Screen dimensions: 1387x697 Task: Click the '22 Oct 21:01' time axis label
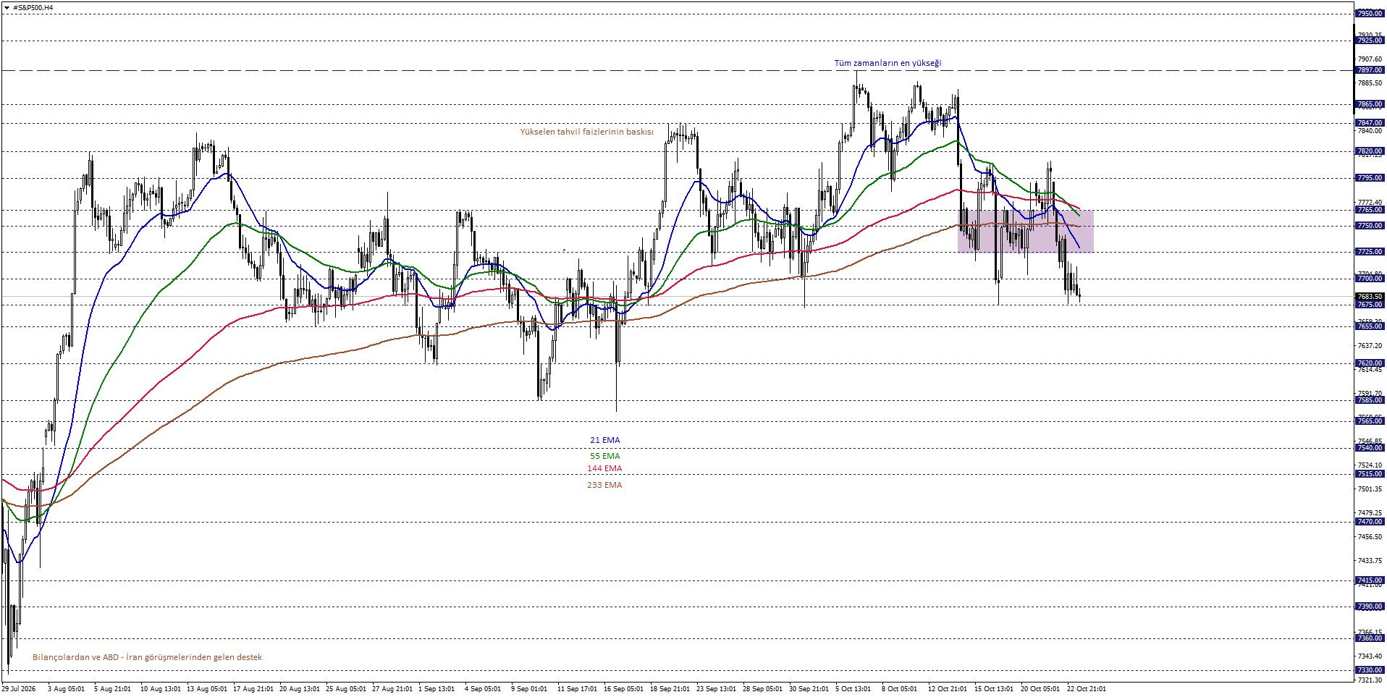coord(1086,689)
